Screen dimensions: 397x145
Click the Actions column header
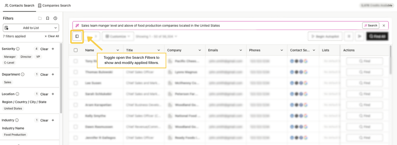349,50
